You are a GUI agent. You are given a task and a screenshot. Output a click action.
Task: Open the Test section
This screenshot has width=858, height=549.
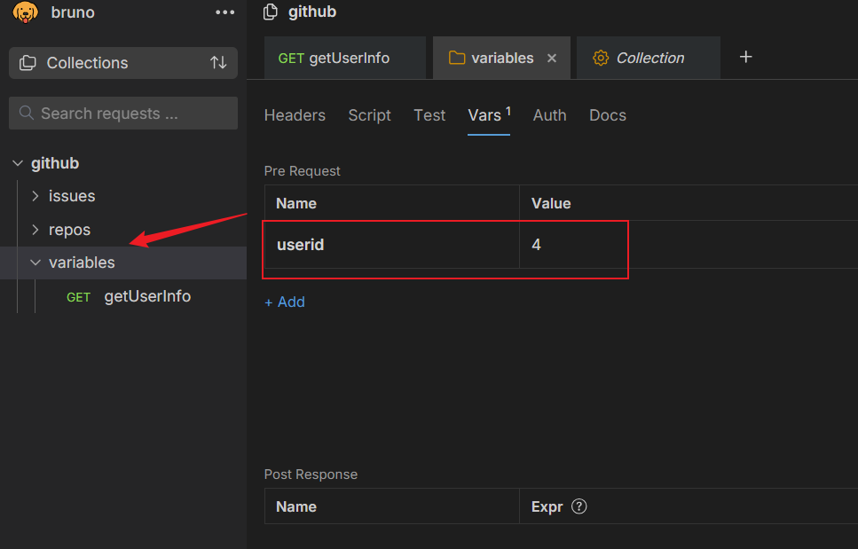pyautogui.click(x=429, y=115)
